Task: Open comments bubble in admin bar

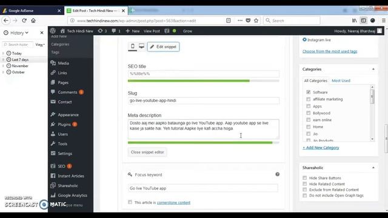Action: pos(116,31)
